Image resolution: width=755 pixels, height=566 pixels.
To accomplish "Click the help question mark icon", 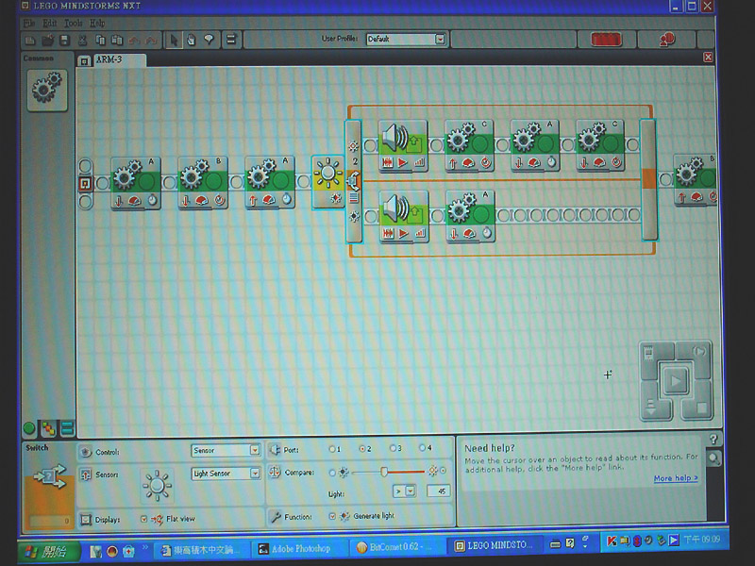I will pyautogui.click(x=713, y=439).
